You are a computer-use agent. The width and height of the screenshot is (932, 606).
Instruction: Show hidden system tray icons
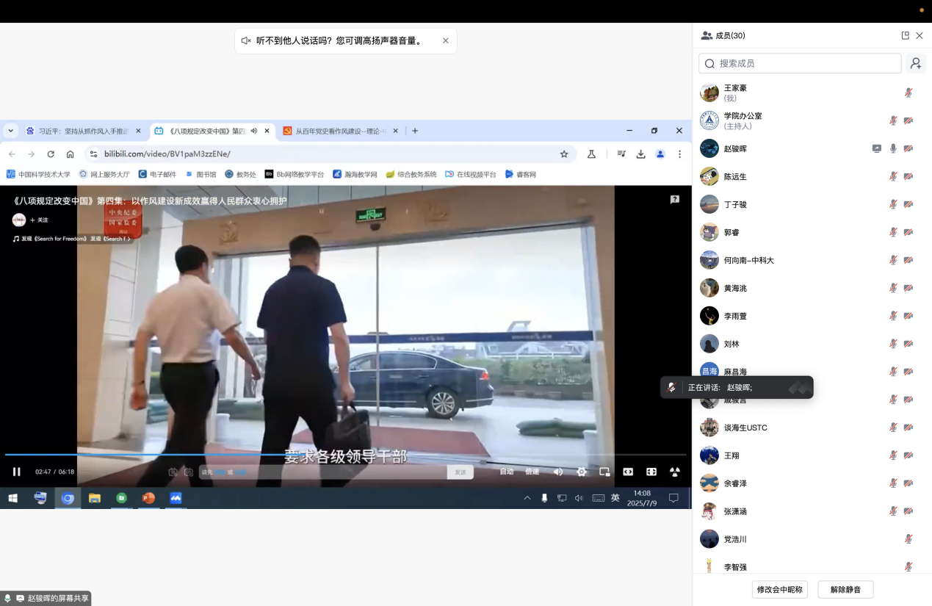[x=527, y=498]
